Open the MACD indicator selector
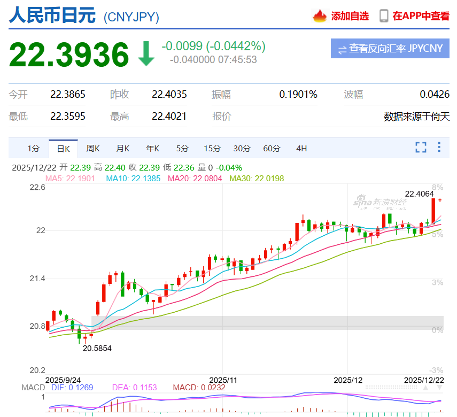 33,387
